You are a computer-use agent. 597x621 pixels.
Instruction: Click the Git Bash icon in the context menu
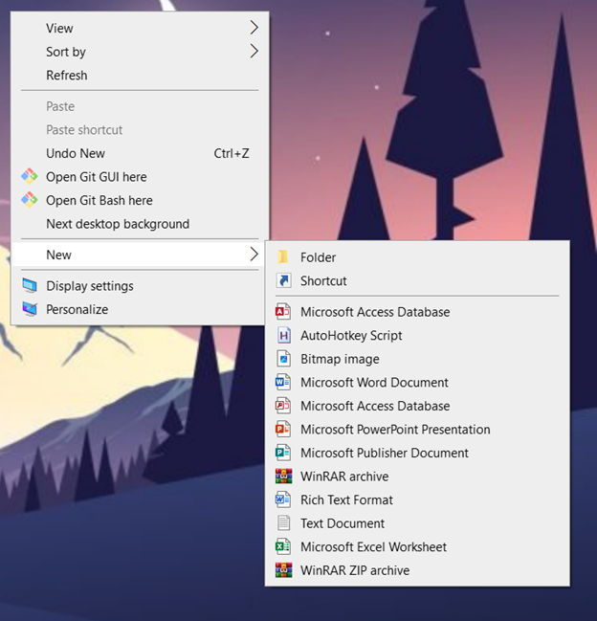click(x=30, y=200)
